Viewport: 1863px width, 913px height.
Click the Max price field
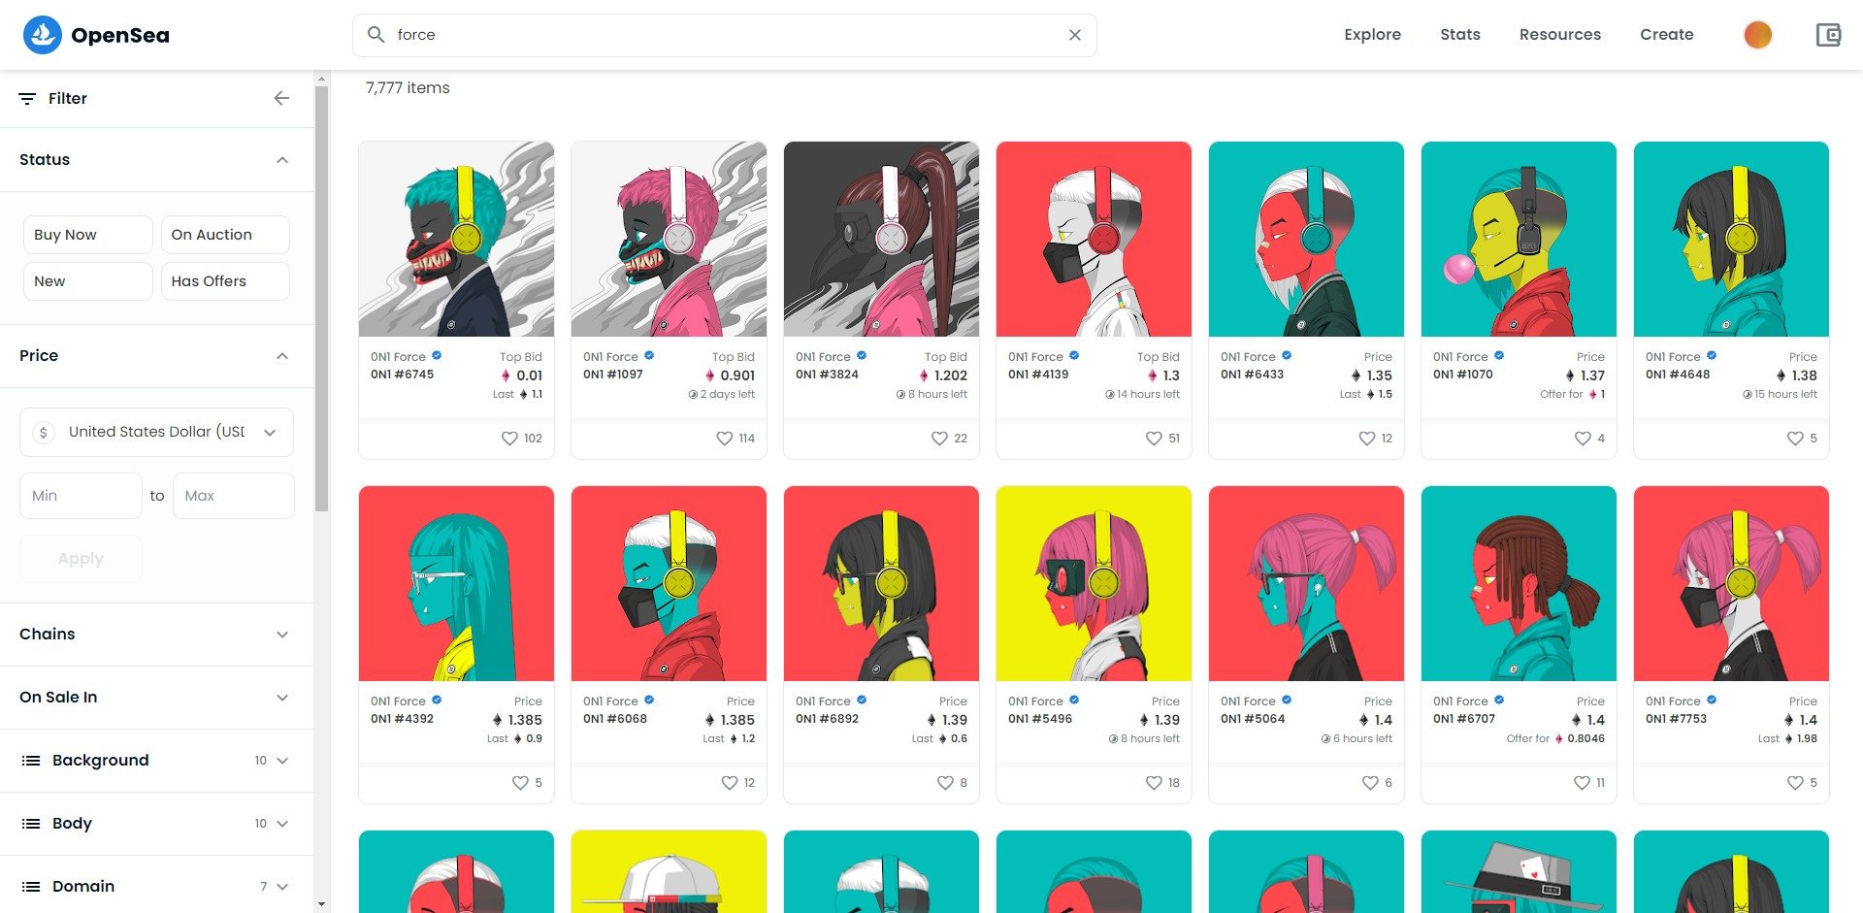click(x=233, y=496)
